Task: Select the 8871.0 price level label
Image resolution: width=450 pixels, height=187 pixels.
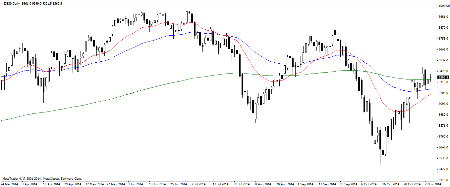Action: pyautogui.click(x=443, y=126)
